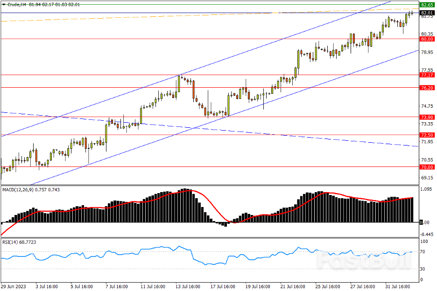Select the black 76.20 price label
Image resolution: width=437 pixels, height=291 pixels.
click(425, 88)
